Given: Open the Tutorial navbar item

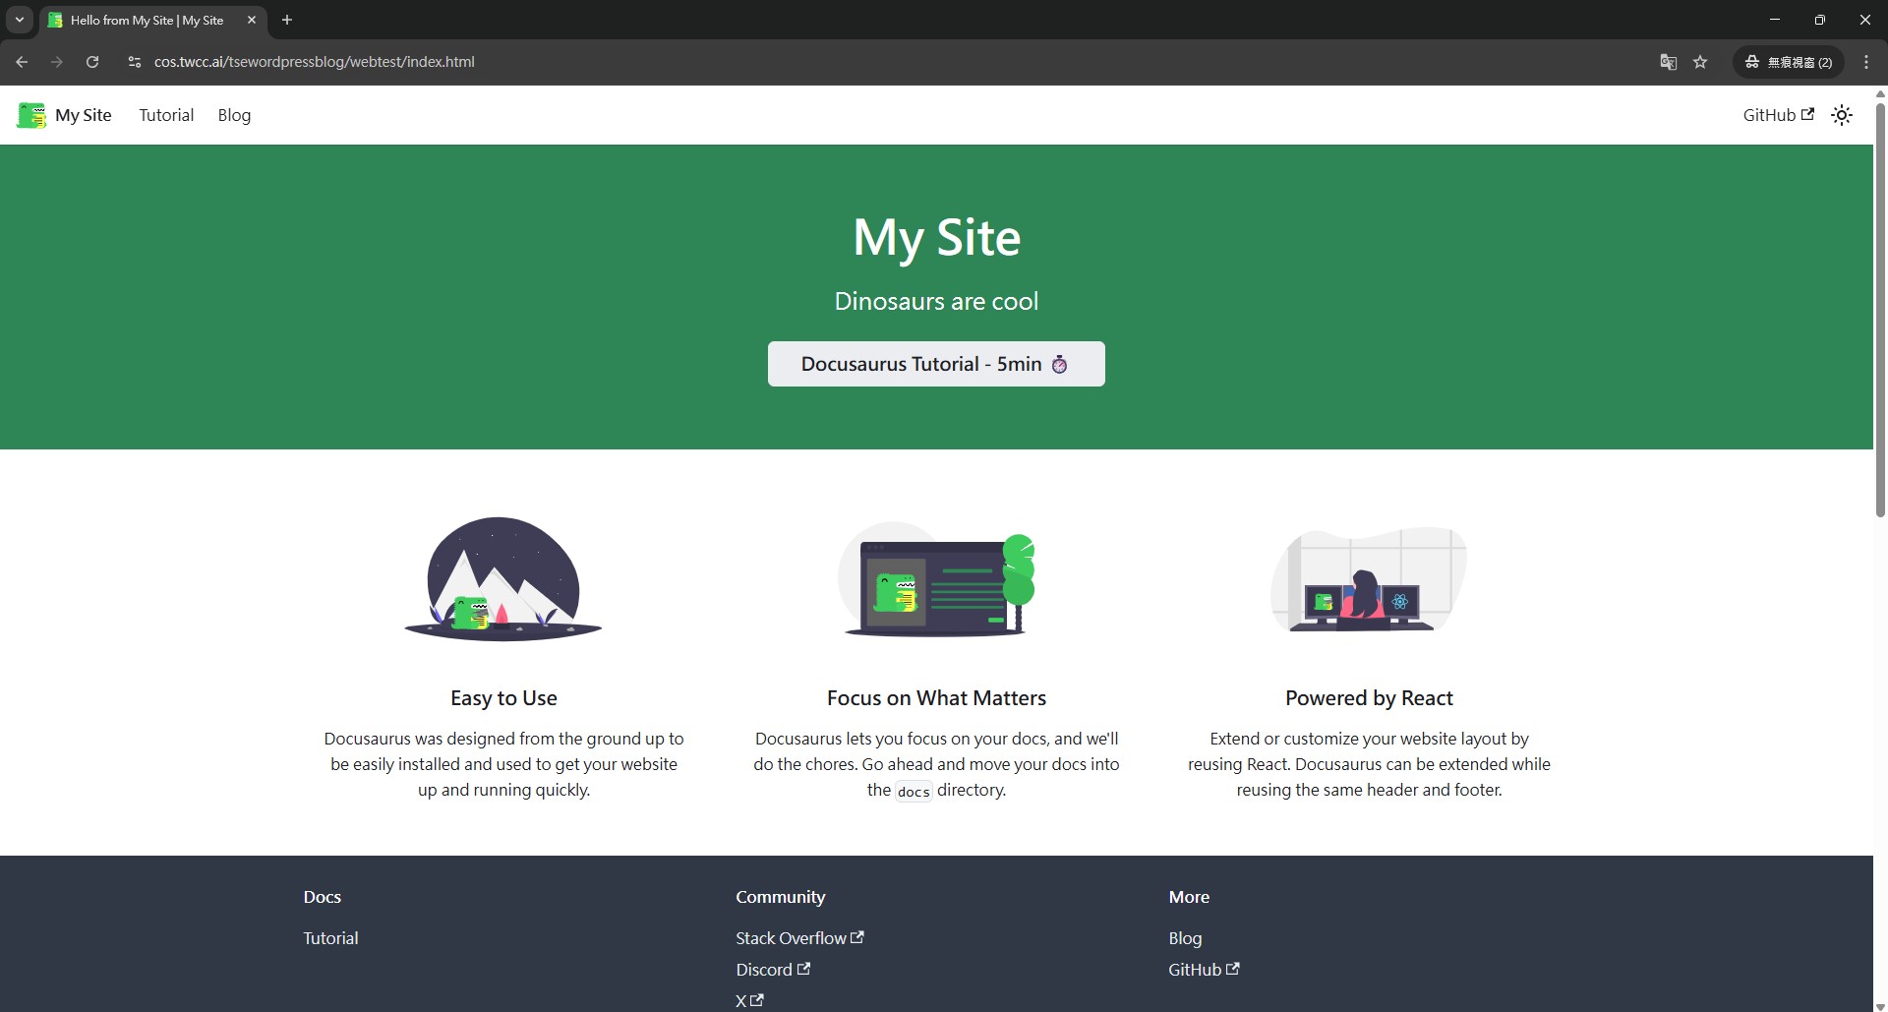Looking at the screenshot, I should pyautogui.click(x=166, y=115).
